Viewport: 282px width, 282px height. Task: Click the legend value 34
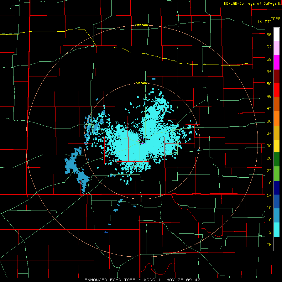point(269,133)
